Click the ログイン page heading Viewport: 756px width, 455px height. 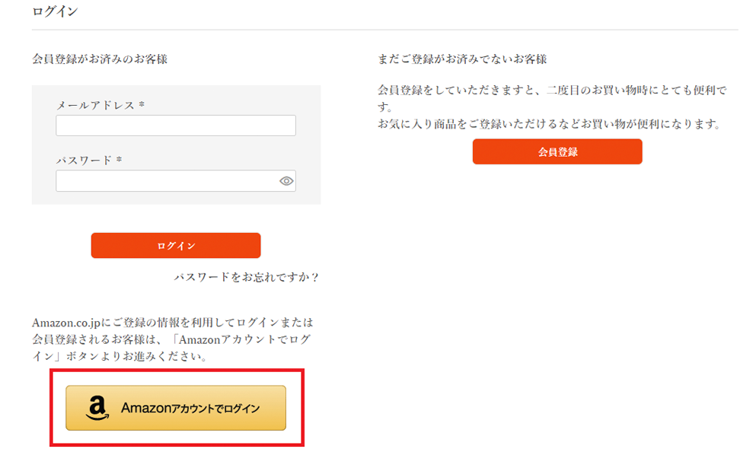pos(55,11)
